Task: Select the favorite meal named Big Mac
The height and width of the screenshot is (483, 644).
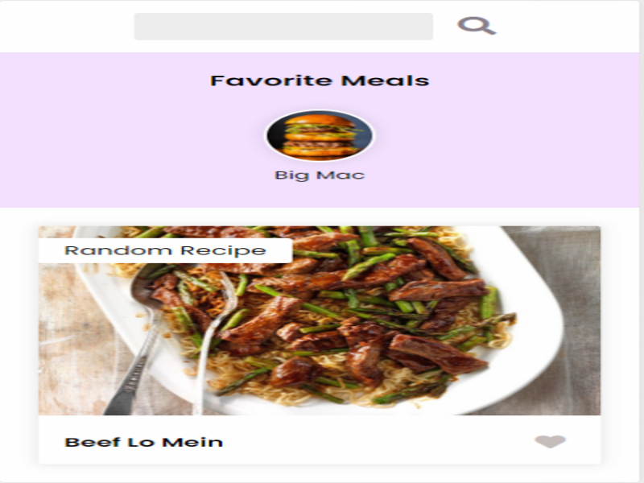Action: tap(319, 146)
